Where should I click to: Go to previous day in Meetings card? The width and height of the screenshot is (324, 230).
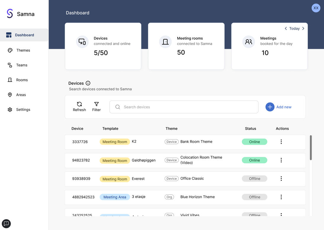286,28
